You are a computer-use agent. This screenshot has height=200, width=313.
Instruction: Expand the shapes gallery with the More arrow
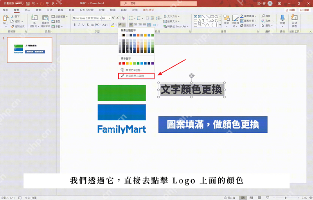(x=220, y=25)
